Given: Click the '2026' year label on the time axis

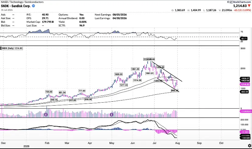Looking at the screenshot, I should click(26, 146).
